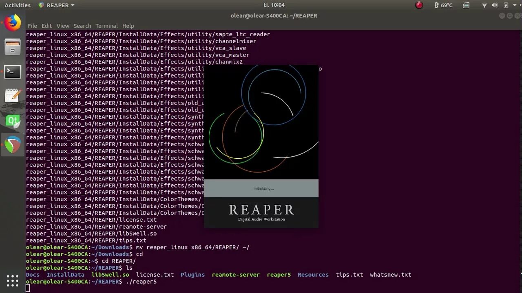The image size is (522, 293).
Task: Click 'license.txt' in the ls output
Action: click(155, 275)
